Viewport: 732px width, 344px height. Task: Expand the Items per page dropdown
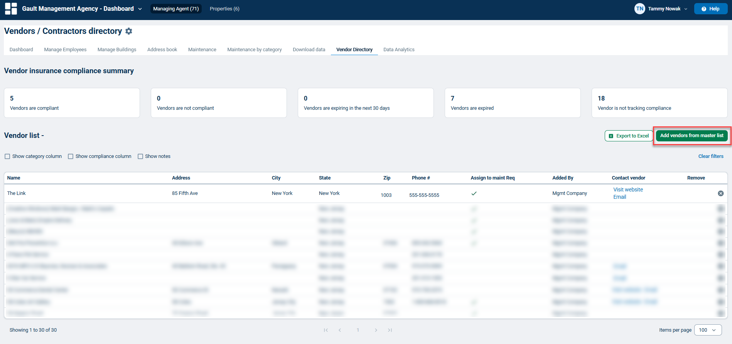point(708,330)
